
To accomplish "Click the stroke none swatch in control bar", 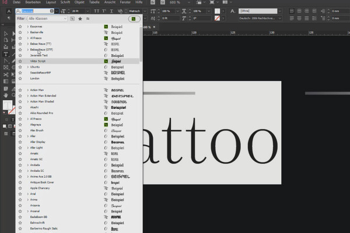I will 217,18.
